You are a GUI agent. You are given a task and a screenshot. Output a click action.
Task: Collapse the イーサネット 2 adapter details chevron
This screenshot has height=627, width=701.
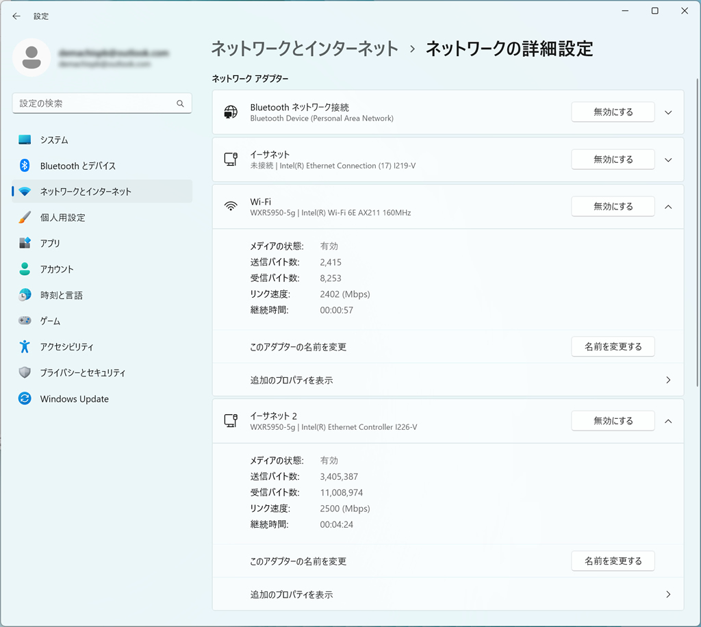(x=668, y=422)
